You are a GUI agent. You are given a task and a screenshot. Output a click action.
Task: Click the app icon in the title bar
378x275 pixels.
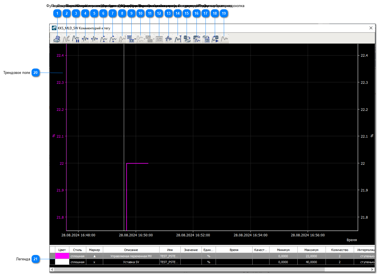click(x=54, y=28)
